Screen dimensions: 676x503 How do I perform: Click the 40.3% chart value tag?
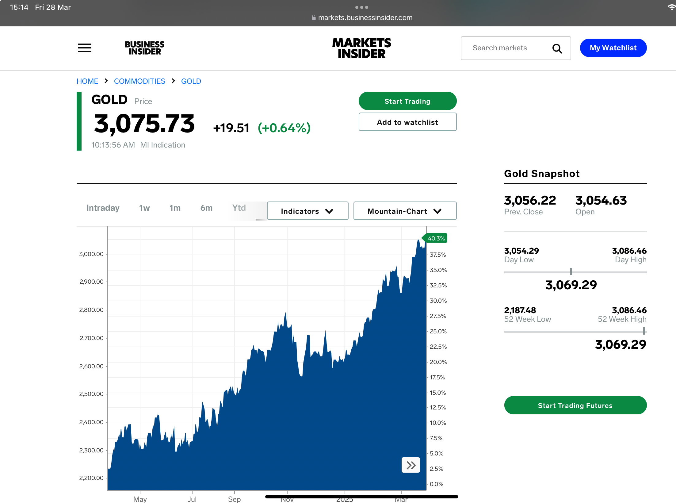[435, 238]
